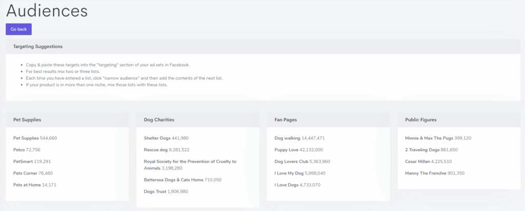Click the Audiences page title
525x211 pixels.
[47, 11]
